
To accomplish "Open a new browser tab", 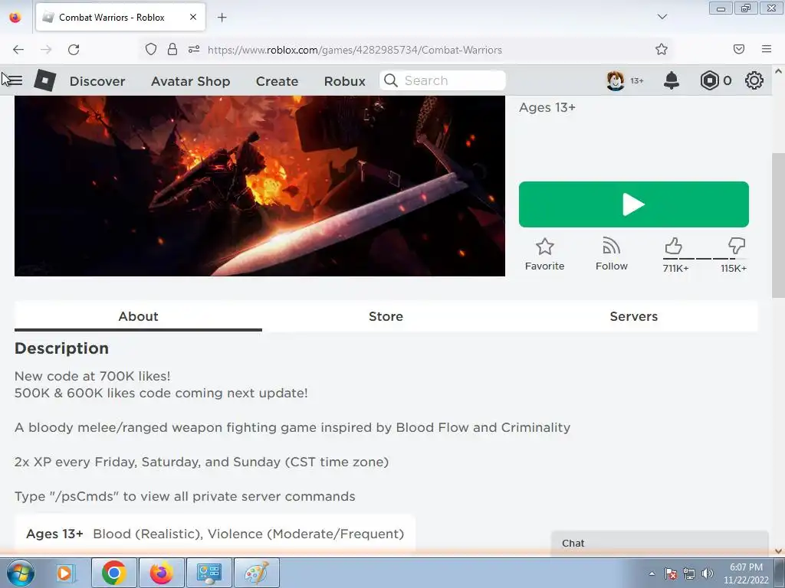I will click(x=222, y=18).
